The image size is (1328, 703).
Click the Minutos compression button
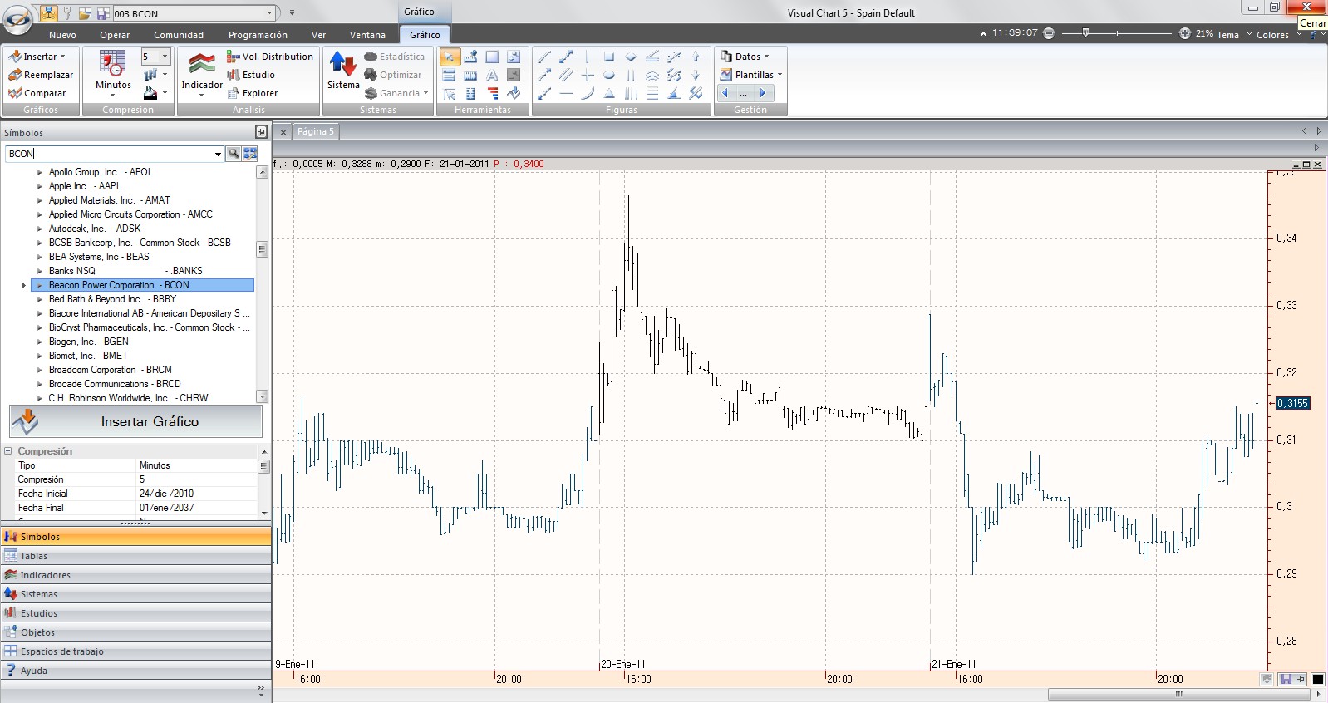(113, 73)
